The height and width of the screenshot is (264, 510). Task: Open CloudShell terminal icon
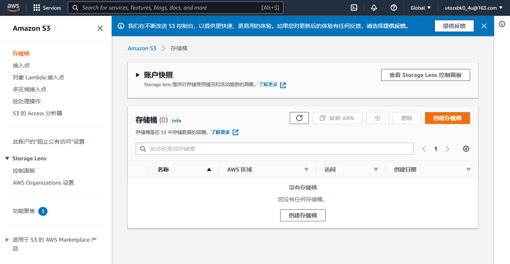click(x=354, y=8)
